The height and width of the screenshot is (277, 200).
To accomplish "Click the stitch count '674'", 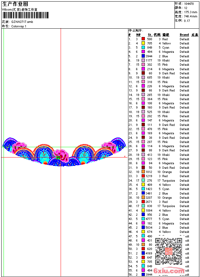I will pyautogui.click(x=150, y=232).
